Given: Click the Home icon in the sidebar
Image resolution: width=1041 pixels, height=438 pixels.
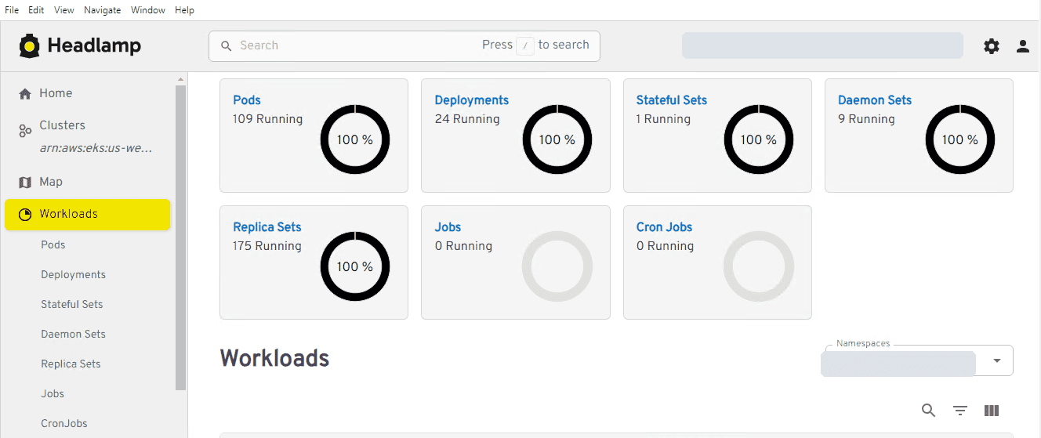Looking at the screenshot, I should click(25, 93).
